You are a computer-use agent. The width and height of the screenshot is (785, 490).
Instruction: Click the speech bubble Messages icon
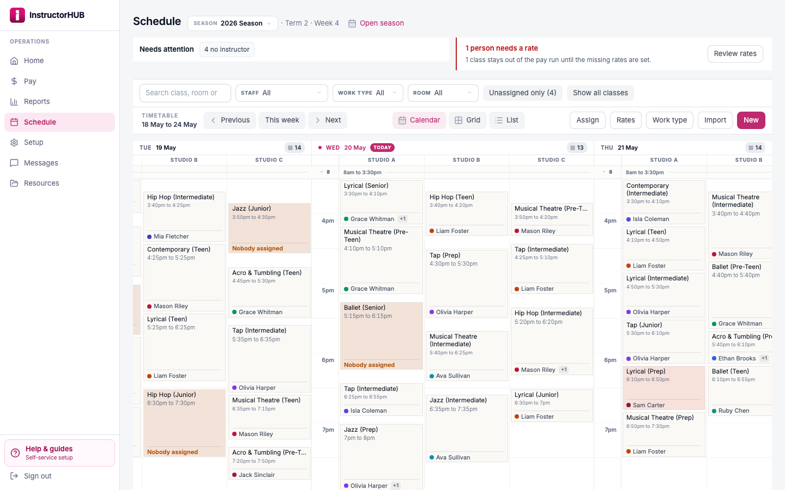[14, 163]
